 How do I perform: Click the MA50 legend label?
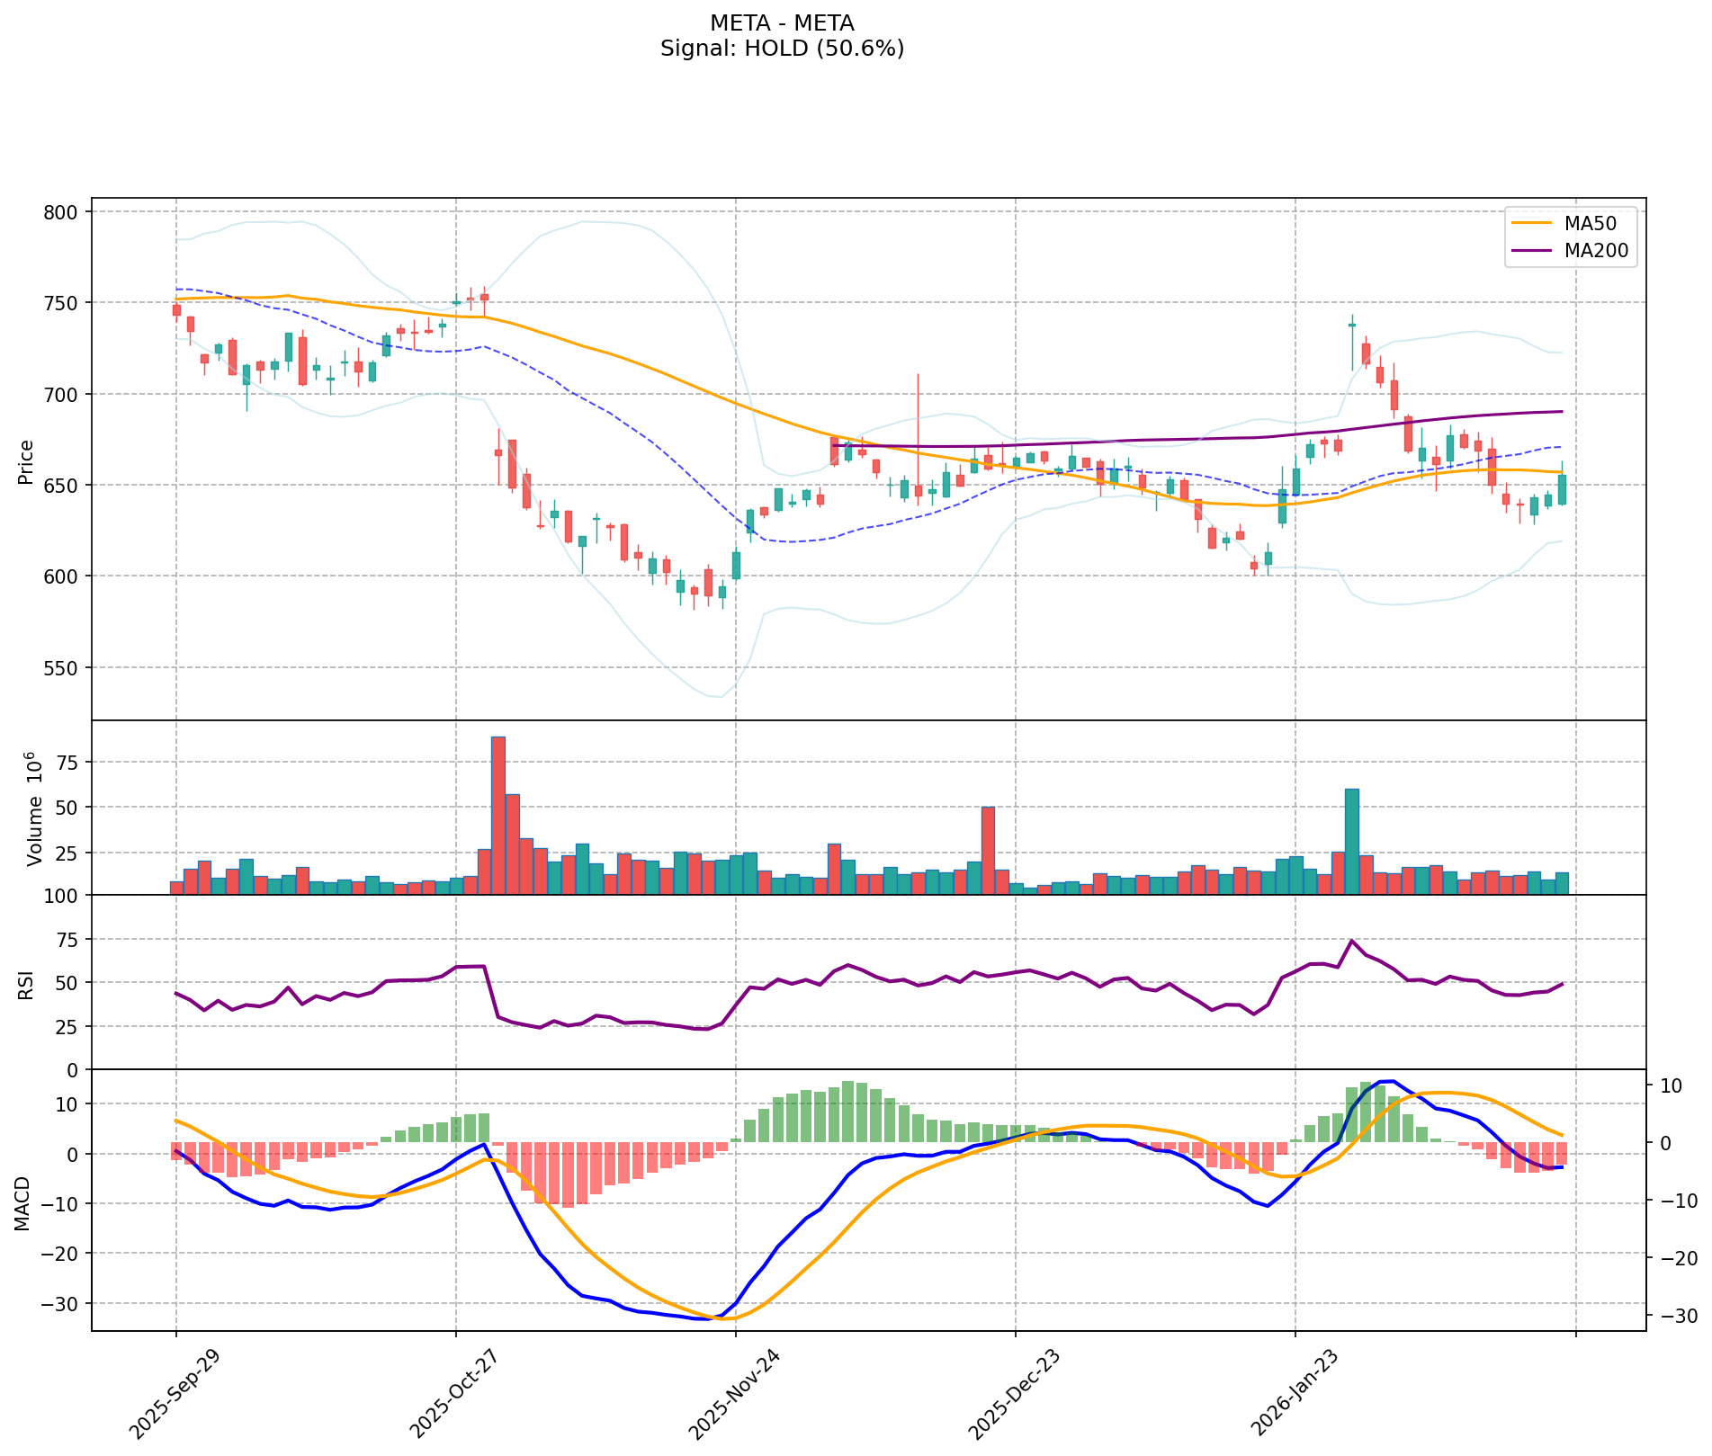1596,222
